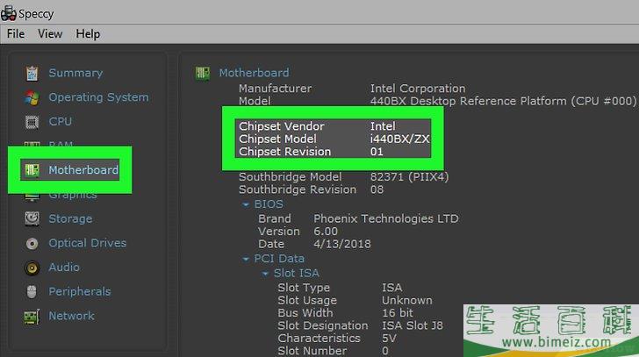Image resolution: width=639 pixels, height=357 pixels.
Task: Collapse the PCI Data section arrow
Action: 246,260
